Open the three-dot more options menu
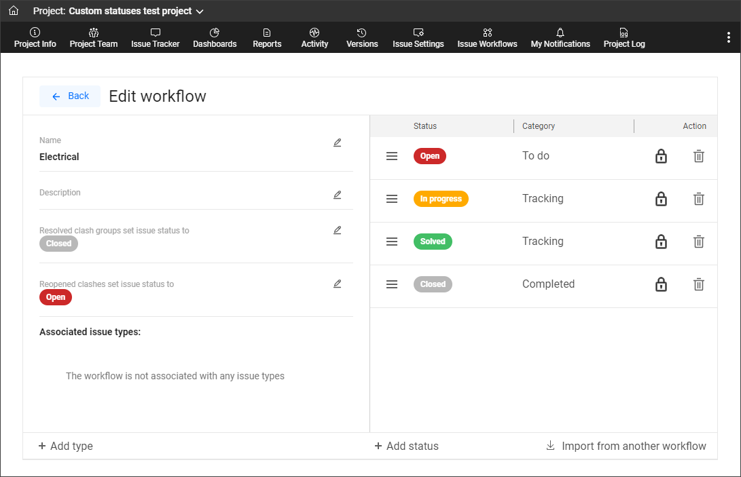Image resolution: width=741 pixels, height=477 pixels. point(729,37)
